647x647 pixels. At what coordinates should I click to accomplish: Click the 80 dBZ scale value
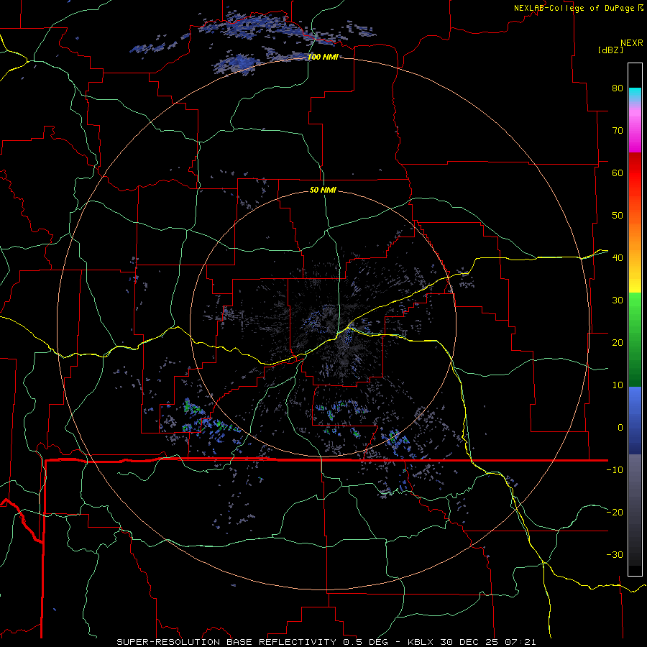click(x=618, y=88)
